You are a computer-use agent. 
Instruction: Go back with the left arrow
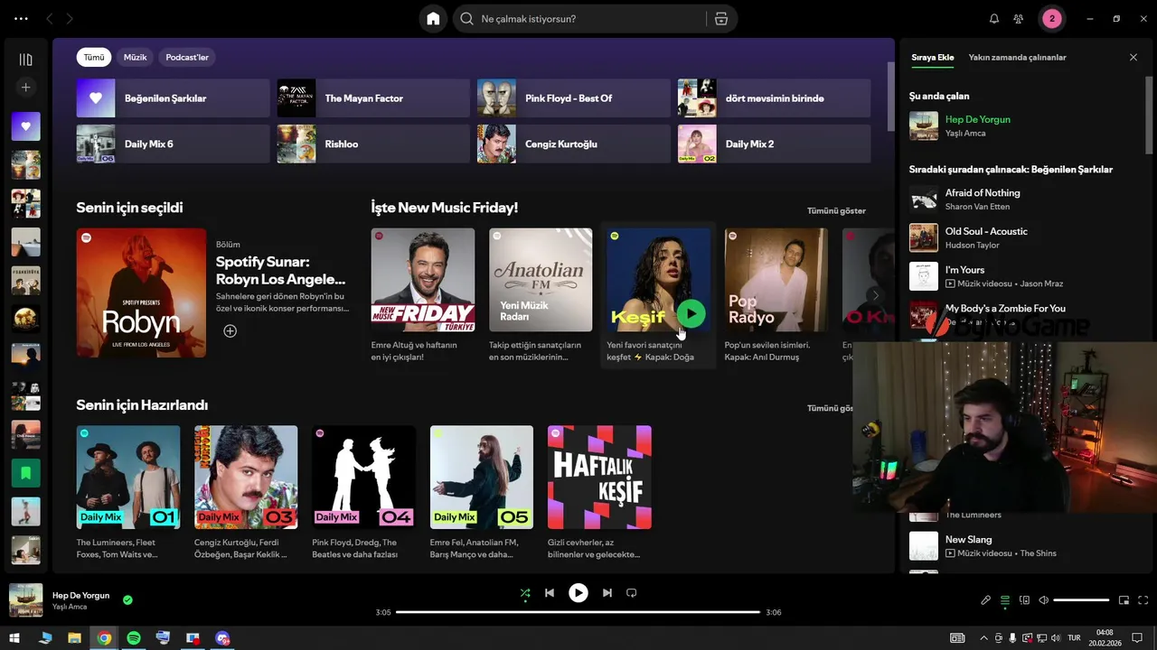(50, 19)
